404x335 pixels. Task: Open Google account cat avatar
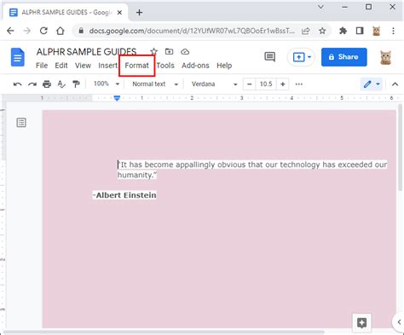[x=386, y=57]
